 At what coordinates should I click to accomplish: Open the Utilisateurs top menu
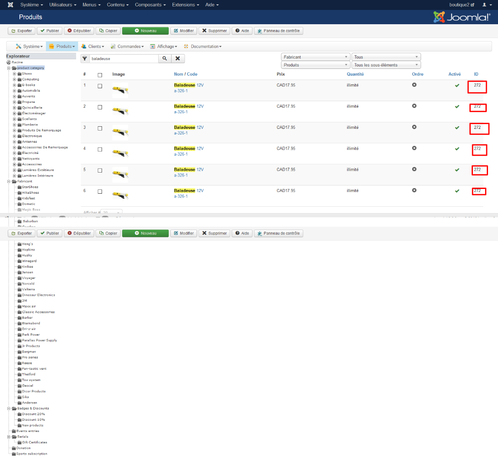click(x=63, y=5)
